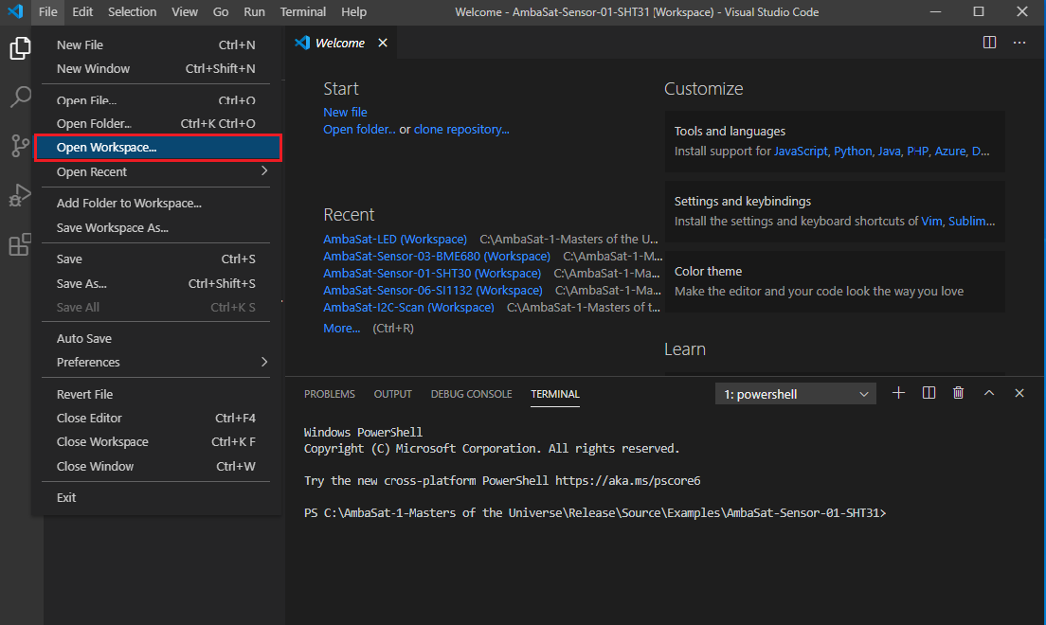This screenshot has width=1046, height=625.
Task: Choose Open Workspace... from File menu
Action: (157, 148)
